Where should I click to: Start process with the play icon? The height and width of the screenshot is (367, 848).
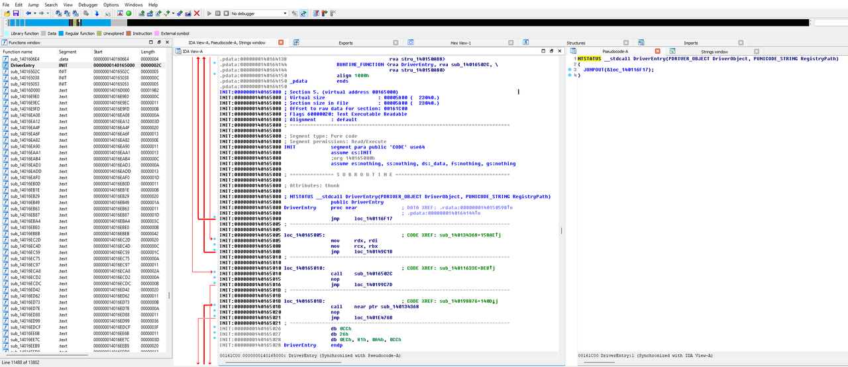(209, 13)
